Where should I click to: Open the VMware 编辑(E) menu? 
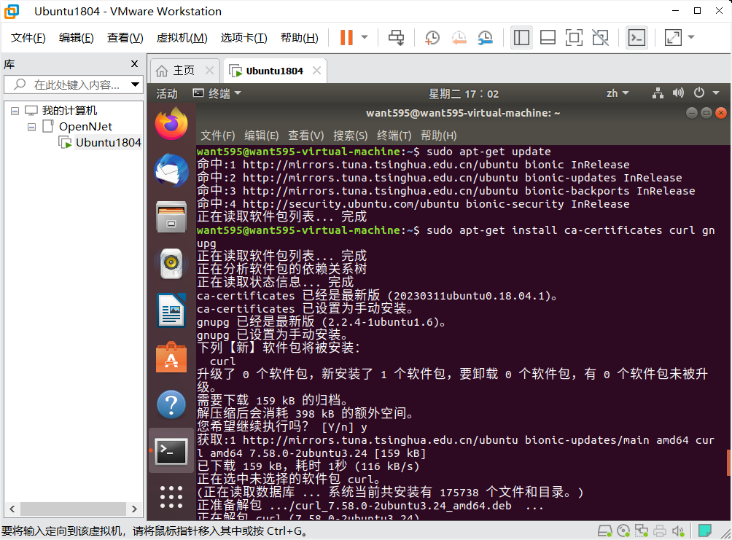[x=76, y=38]
